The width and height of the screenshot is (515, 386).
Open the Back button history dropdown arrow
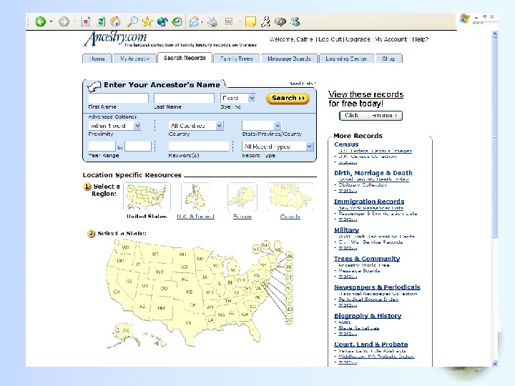click(51, 22)
